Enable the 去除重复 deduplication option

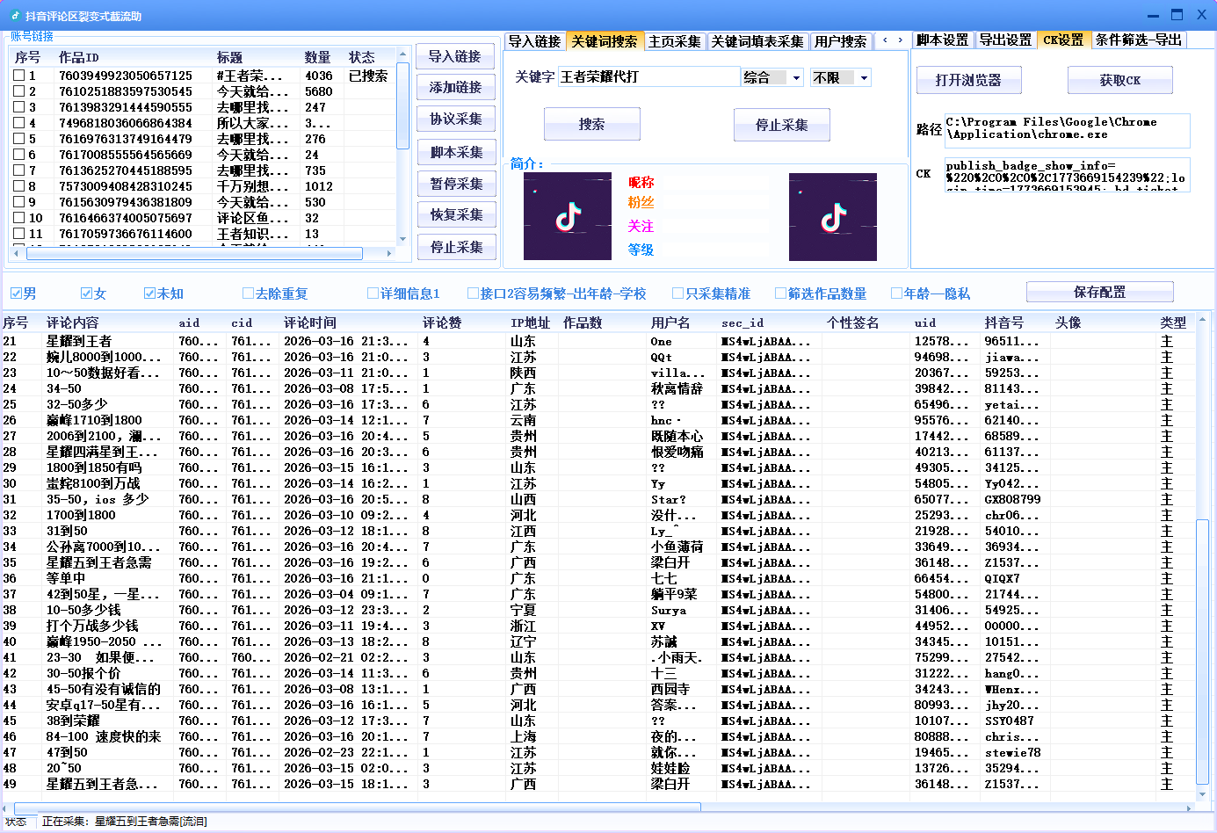point(250,292)
